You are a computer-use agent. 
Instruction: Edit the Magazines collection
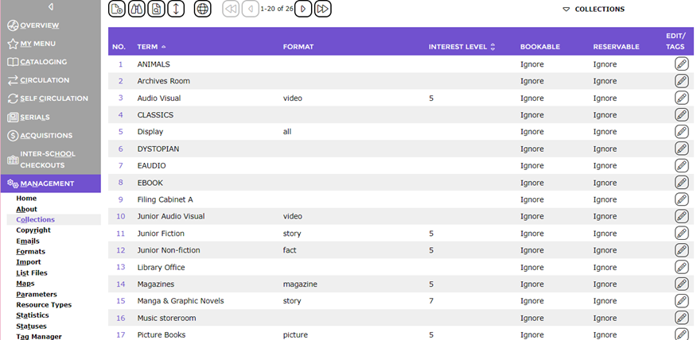pyautogui.click(x=681, y=284)
